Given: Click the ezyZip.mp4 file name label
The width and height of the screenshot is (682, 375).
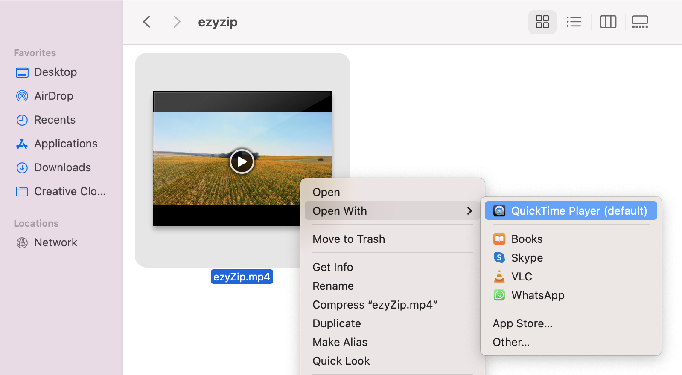Looking at the screenshot, I should point(242,277).
